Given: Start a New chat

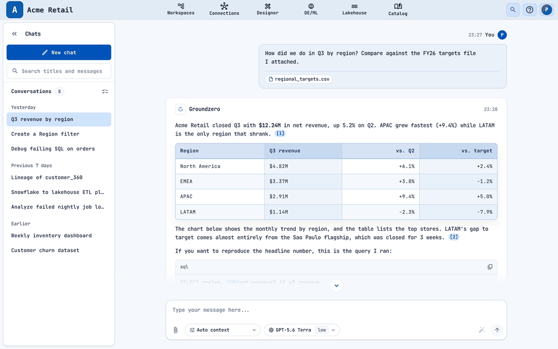Looking at the screenshot, I should point(59,52).
